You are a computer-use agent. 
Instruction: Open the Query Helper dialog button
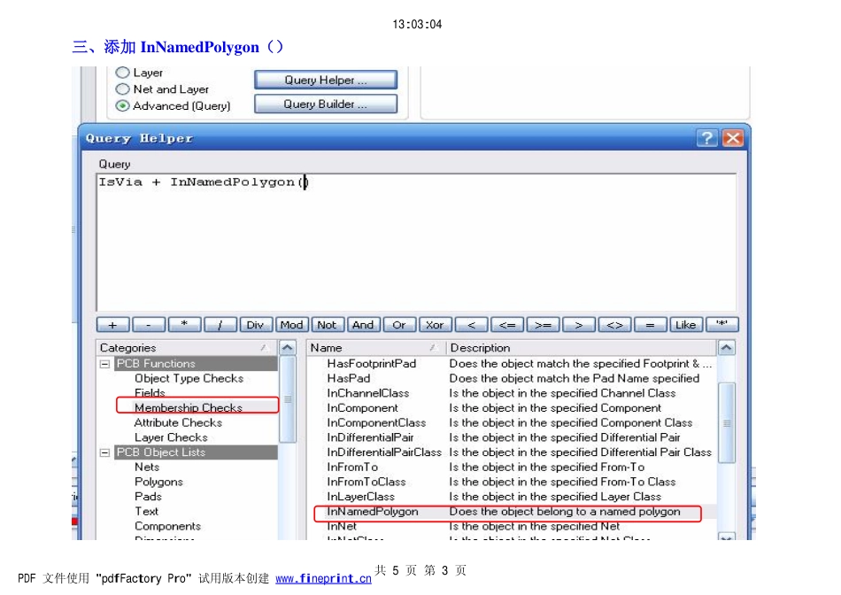pos(326,80)
